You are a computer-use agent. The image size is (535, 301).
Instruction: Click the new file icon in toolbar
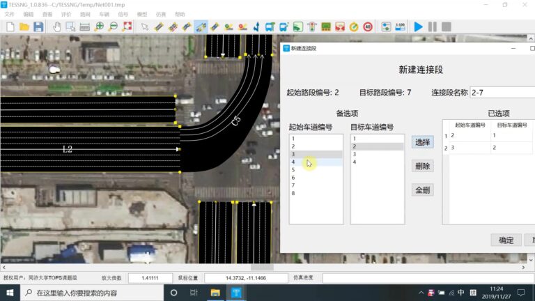[x=10, y=26]
